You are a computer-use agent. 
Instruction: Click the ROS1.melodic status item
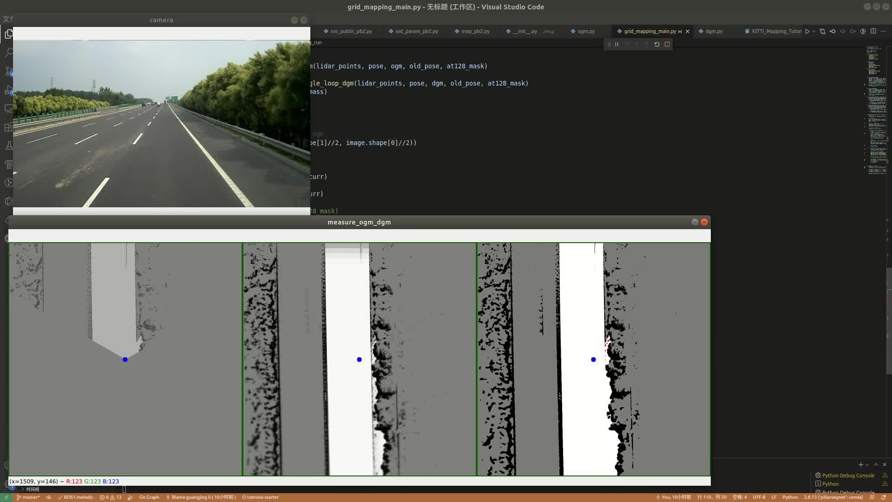76,497
